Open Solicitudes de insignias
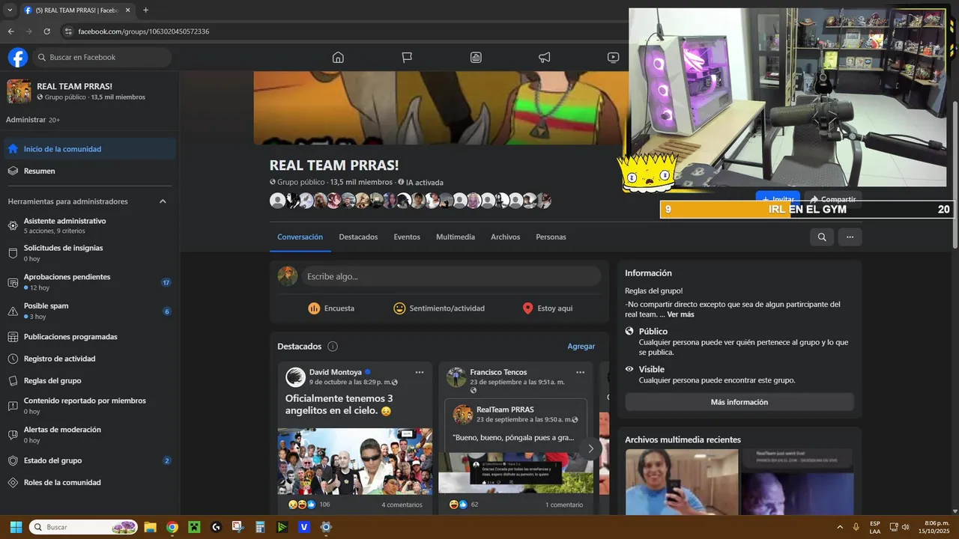 (90, 252)
